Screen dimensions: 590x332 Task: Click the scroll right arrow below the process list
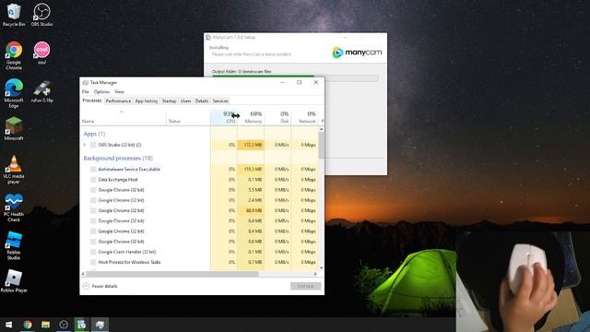(x=315, y=274)
